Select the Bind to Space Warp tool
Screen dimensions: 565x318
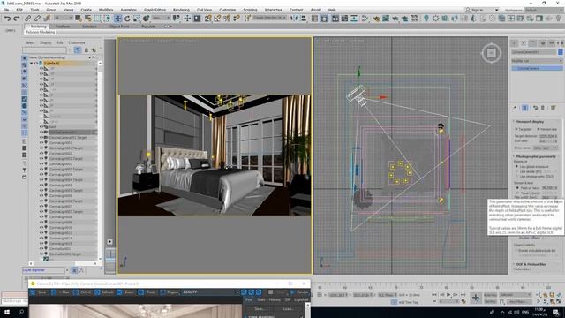(47, 18)
